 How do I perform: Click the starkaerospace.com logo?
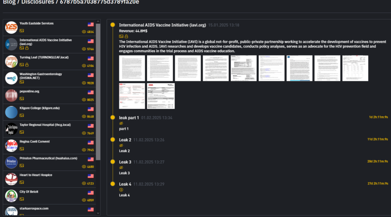coord(11,211)
